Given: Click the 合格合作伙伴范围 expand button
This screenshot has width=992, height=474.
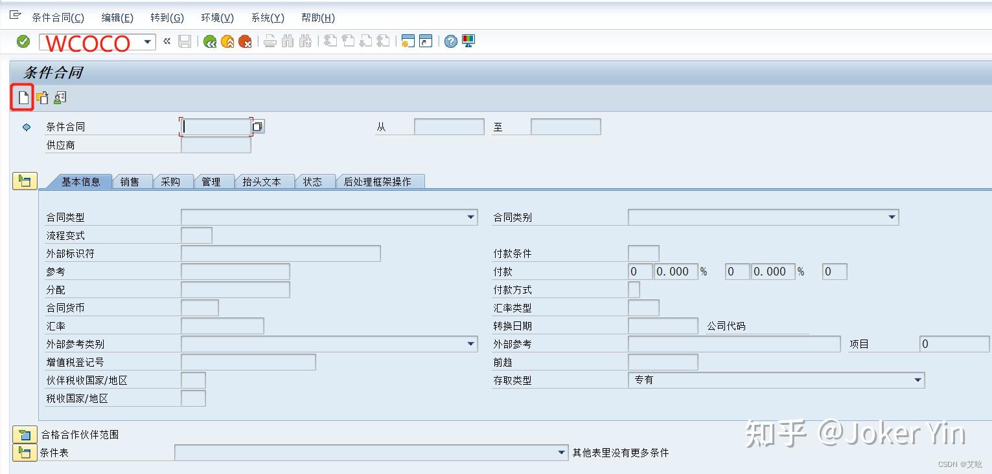Looking at the screenshot, I should 24,435.
